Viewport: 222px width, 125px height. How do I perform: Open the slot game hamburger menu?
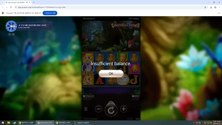[x=86, y=109]
